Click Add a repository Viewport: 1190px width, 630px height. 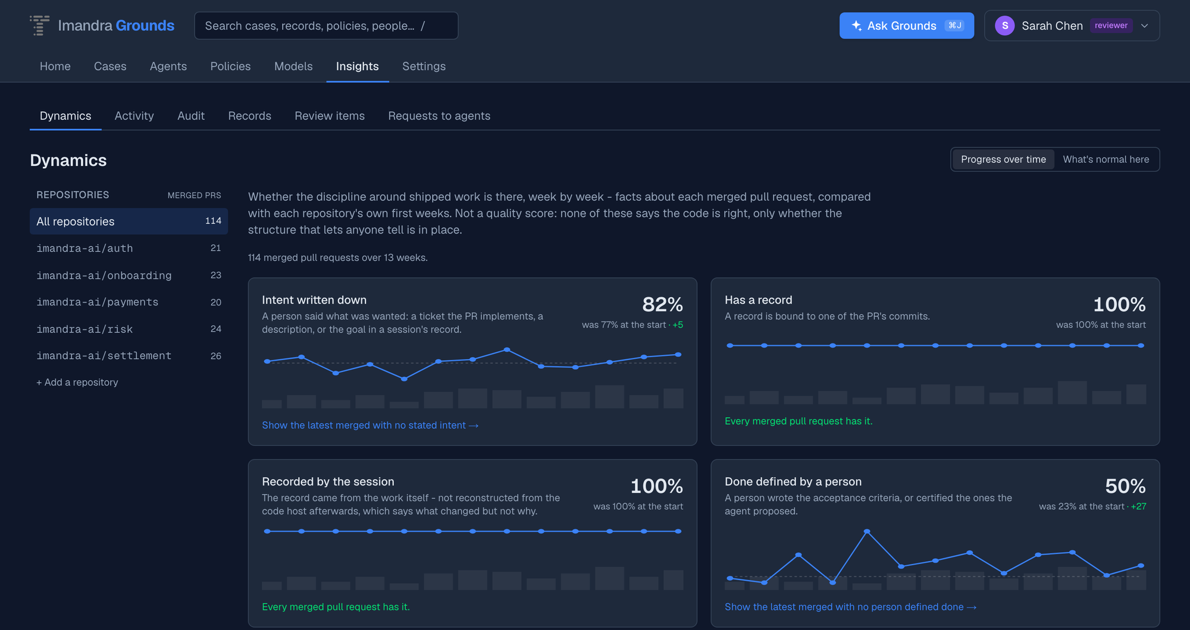point(77,382)
